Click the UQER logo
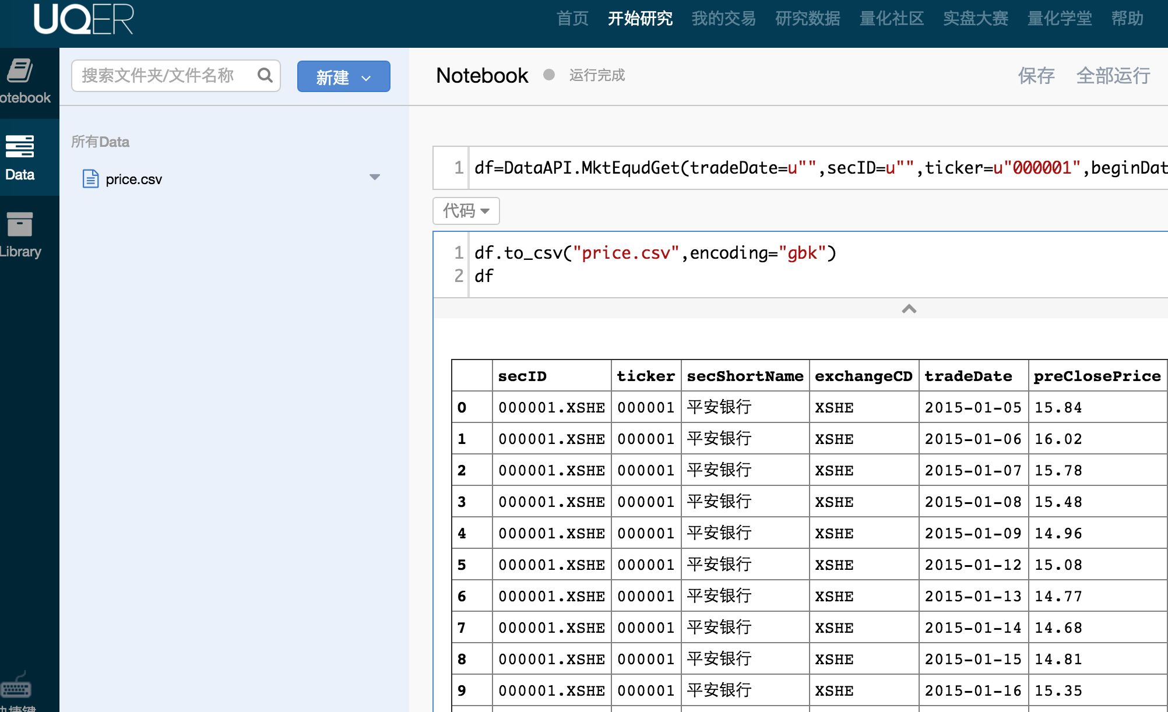 coord(83,19)
